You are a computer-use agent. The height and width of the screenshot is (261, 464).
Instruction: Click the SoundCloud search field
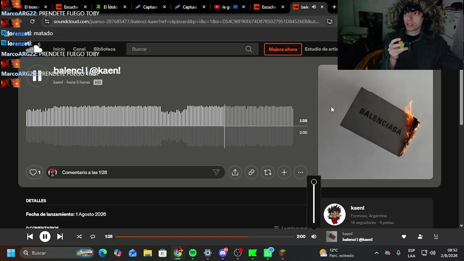[x=192, y=49]
